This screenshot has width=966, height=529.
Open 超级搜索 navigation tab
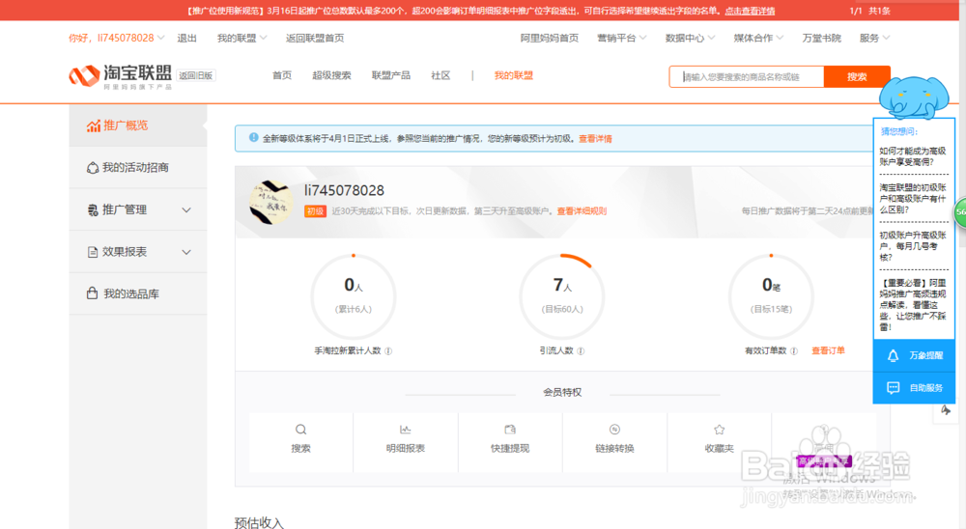pyautogui.click(x=331, y=75)
